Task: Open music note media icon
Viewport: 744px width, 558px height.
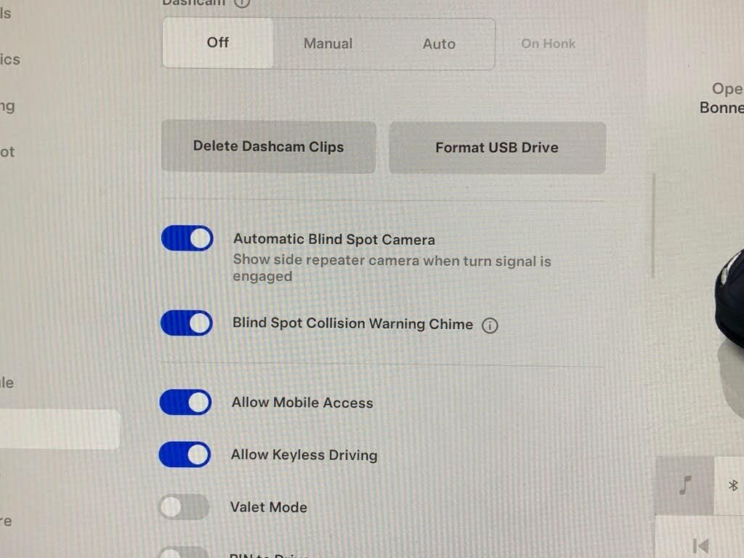Action: (684, 485)
